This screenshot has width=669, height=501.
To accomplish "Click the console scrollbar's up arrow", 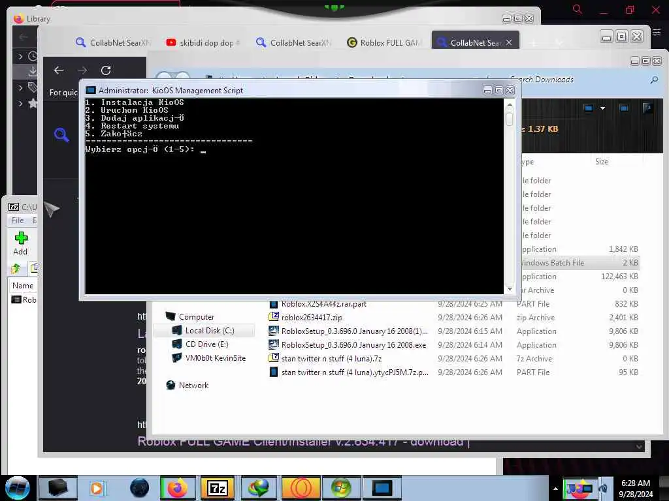I will [x=510, y=104].
